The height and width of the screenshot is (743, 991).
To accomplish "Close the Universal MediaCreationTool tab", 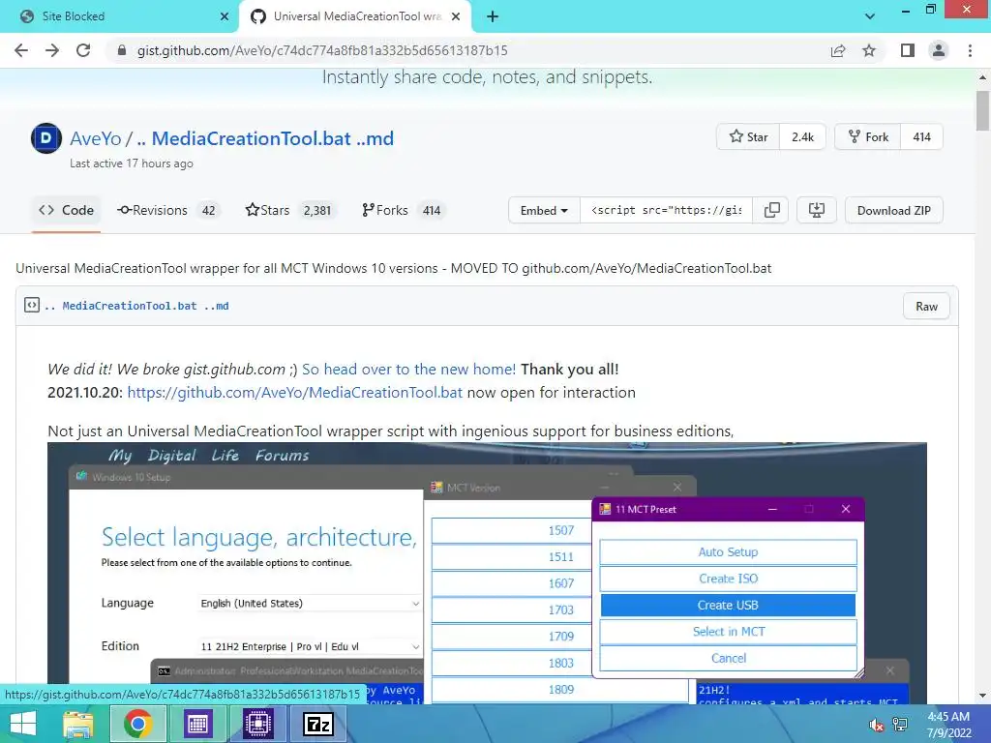I will [456, 16].
